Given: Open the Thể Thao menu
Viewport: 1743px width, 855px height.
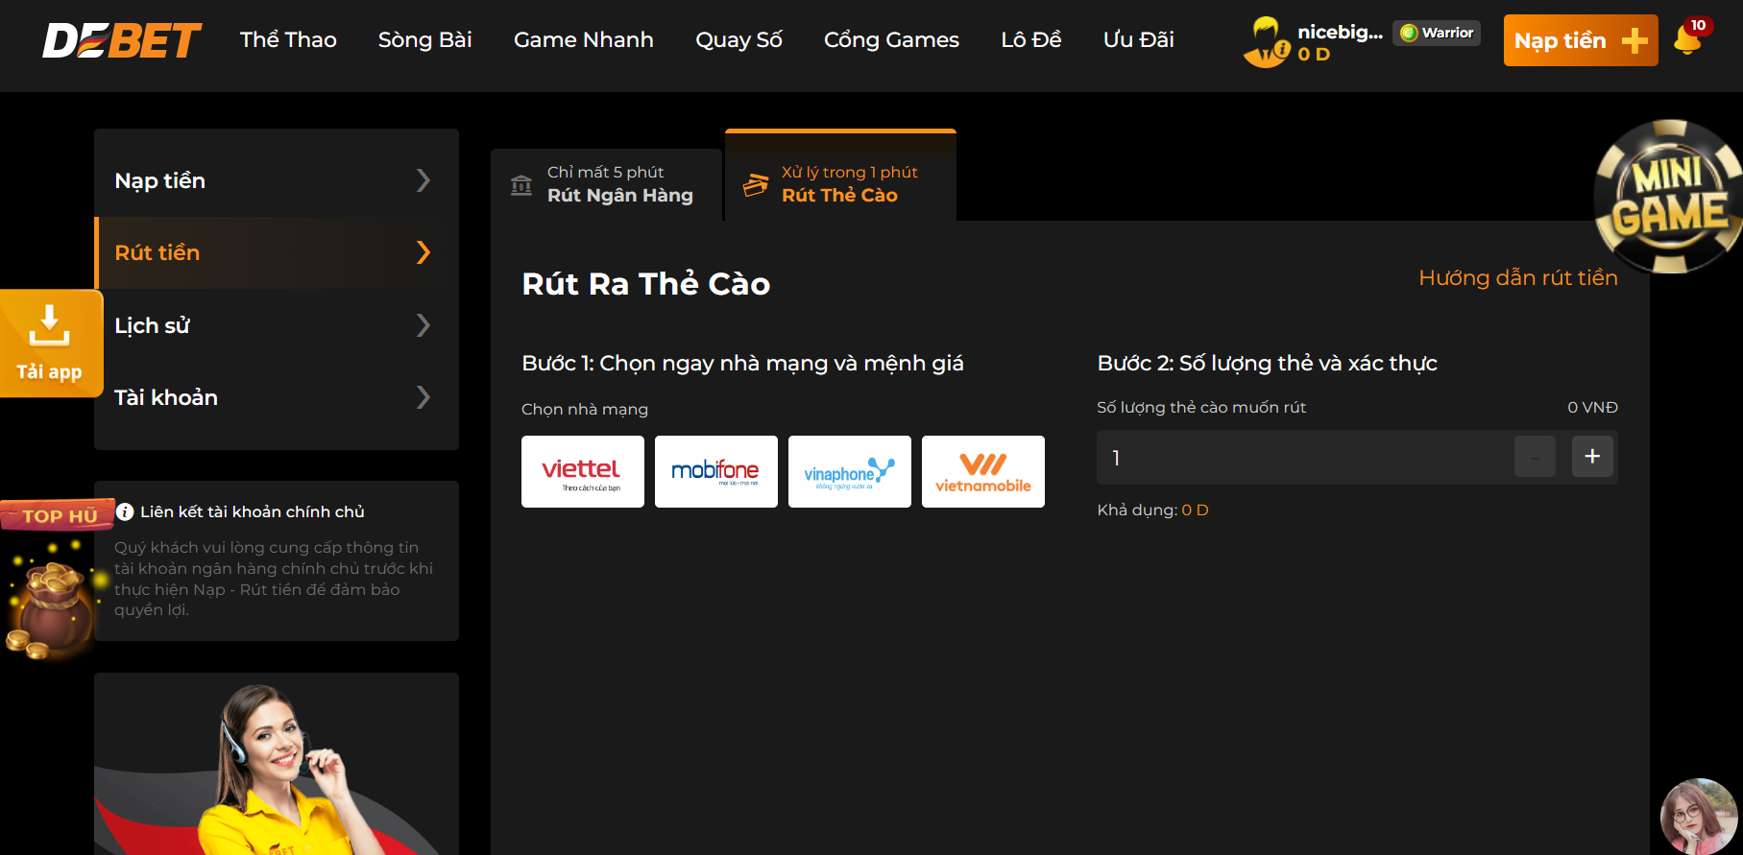Looking at the screenshot, I should [x=288, y=39].
